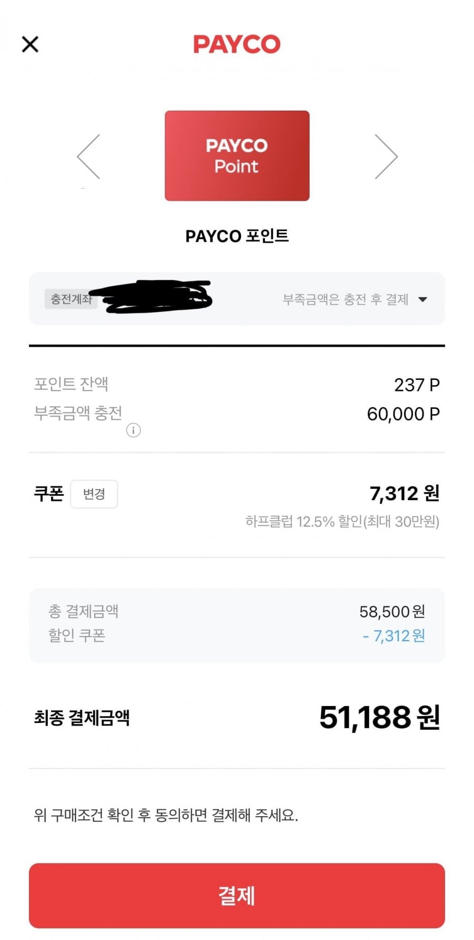Screen dimensions: 474x940
Task: Tap the 위 구매조건 확인 agreement text
Action: coord(166,816)
